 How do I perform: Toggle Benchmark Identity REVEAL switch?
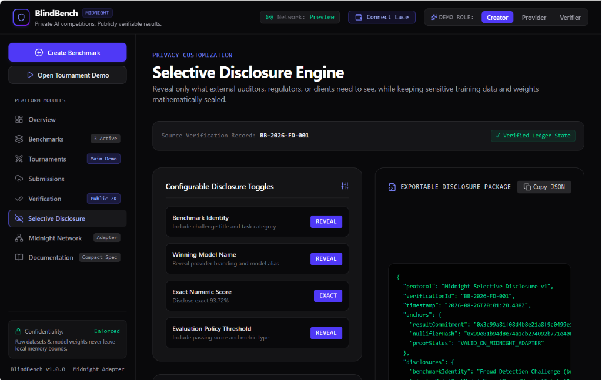click(326, 221)
